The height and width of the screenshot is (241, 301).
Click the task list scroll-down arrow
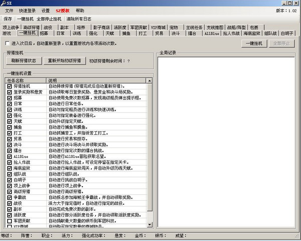(149, 224)
